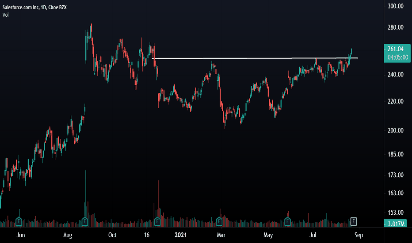
Task: Open the gray upcoming earnings E marker near Sep
Action: click(x=354, y=221)
